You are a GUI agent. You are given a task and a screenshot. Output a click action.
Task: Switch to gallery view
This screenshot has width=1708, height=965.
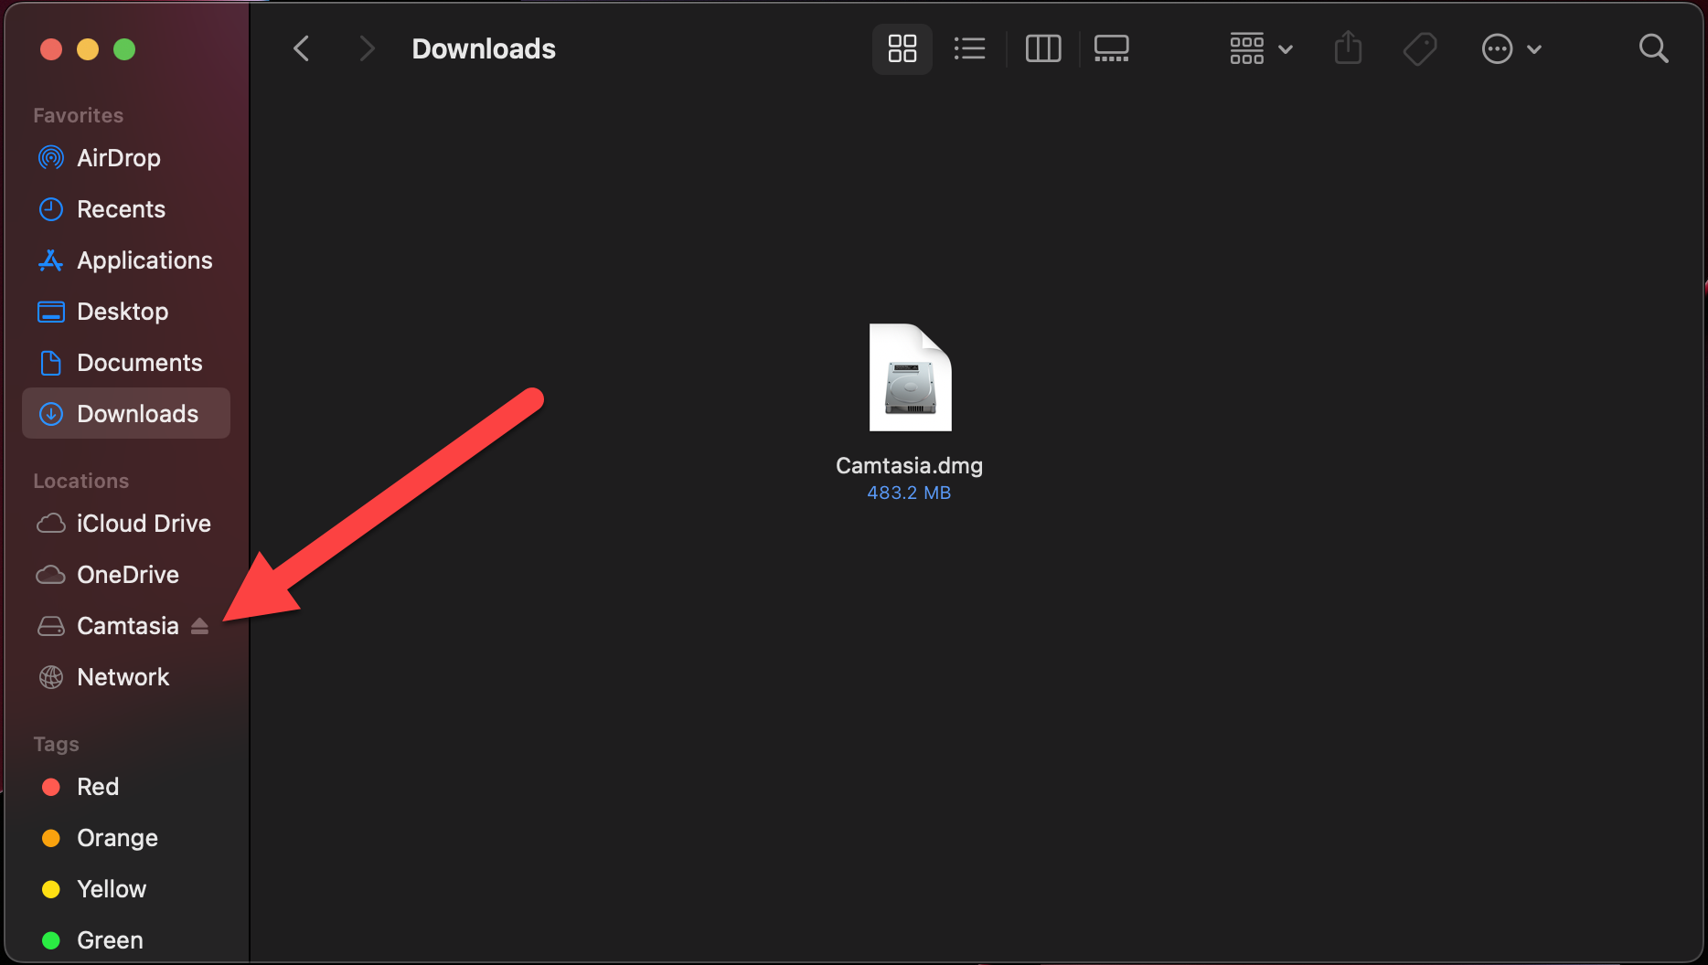tap(1111, 48)
